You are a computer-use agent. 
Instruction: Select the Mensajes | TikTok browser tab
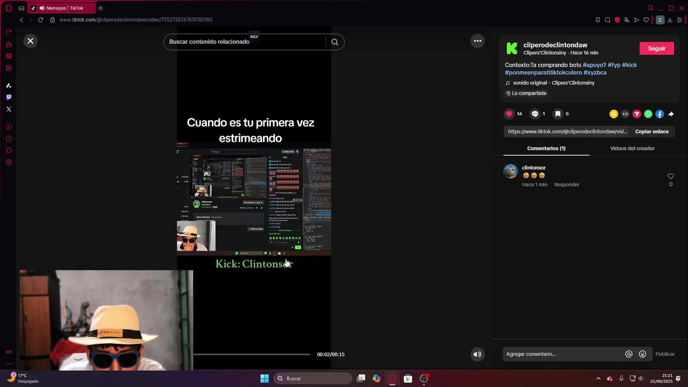(x=61, y=8)
